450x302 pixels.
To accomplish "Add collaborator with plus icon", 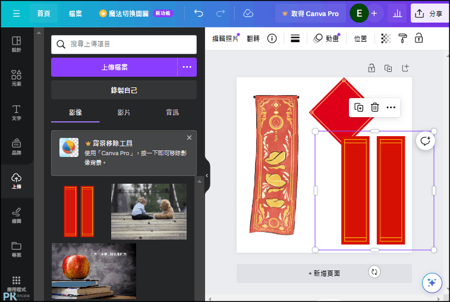I will 374,13.
